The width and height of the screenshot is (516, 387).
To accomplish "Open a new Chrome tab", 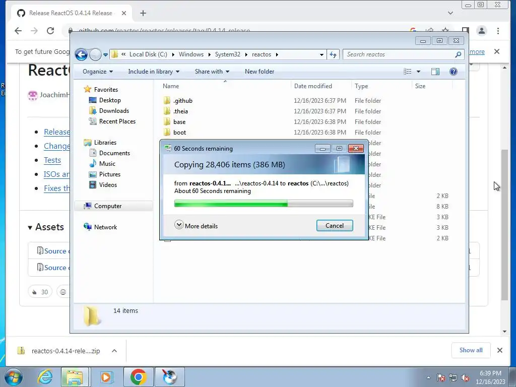I will (x=143, y=13).
